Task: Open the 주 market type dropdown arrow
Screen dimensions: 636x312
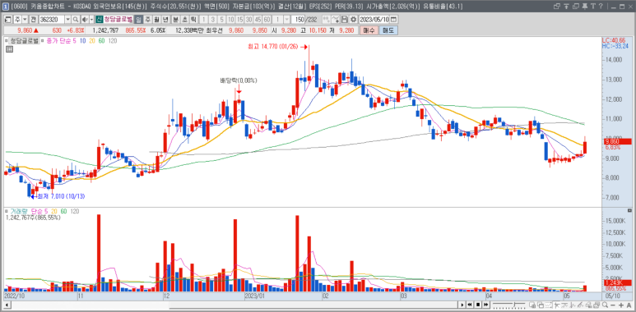Action: (x=25, y=20)
